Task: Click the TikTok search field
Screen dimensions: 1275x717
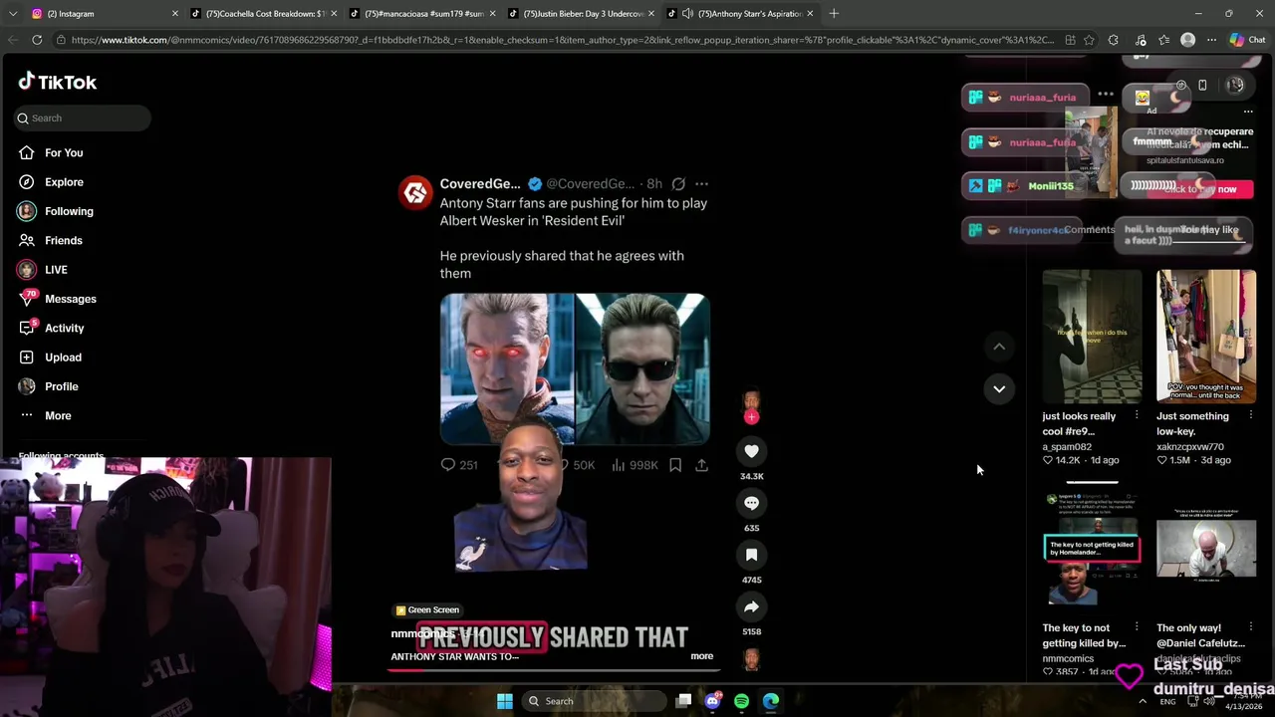Action: 83,119
